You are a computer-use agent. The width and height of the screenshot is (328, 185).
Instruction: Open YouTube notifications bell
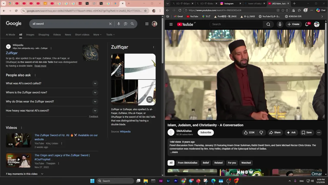tap(307, 24)
